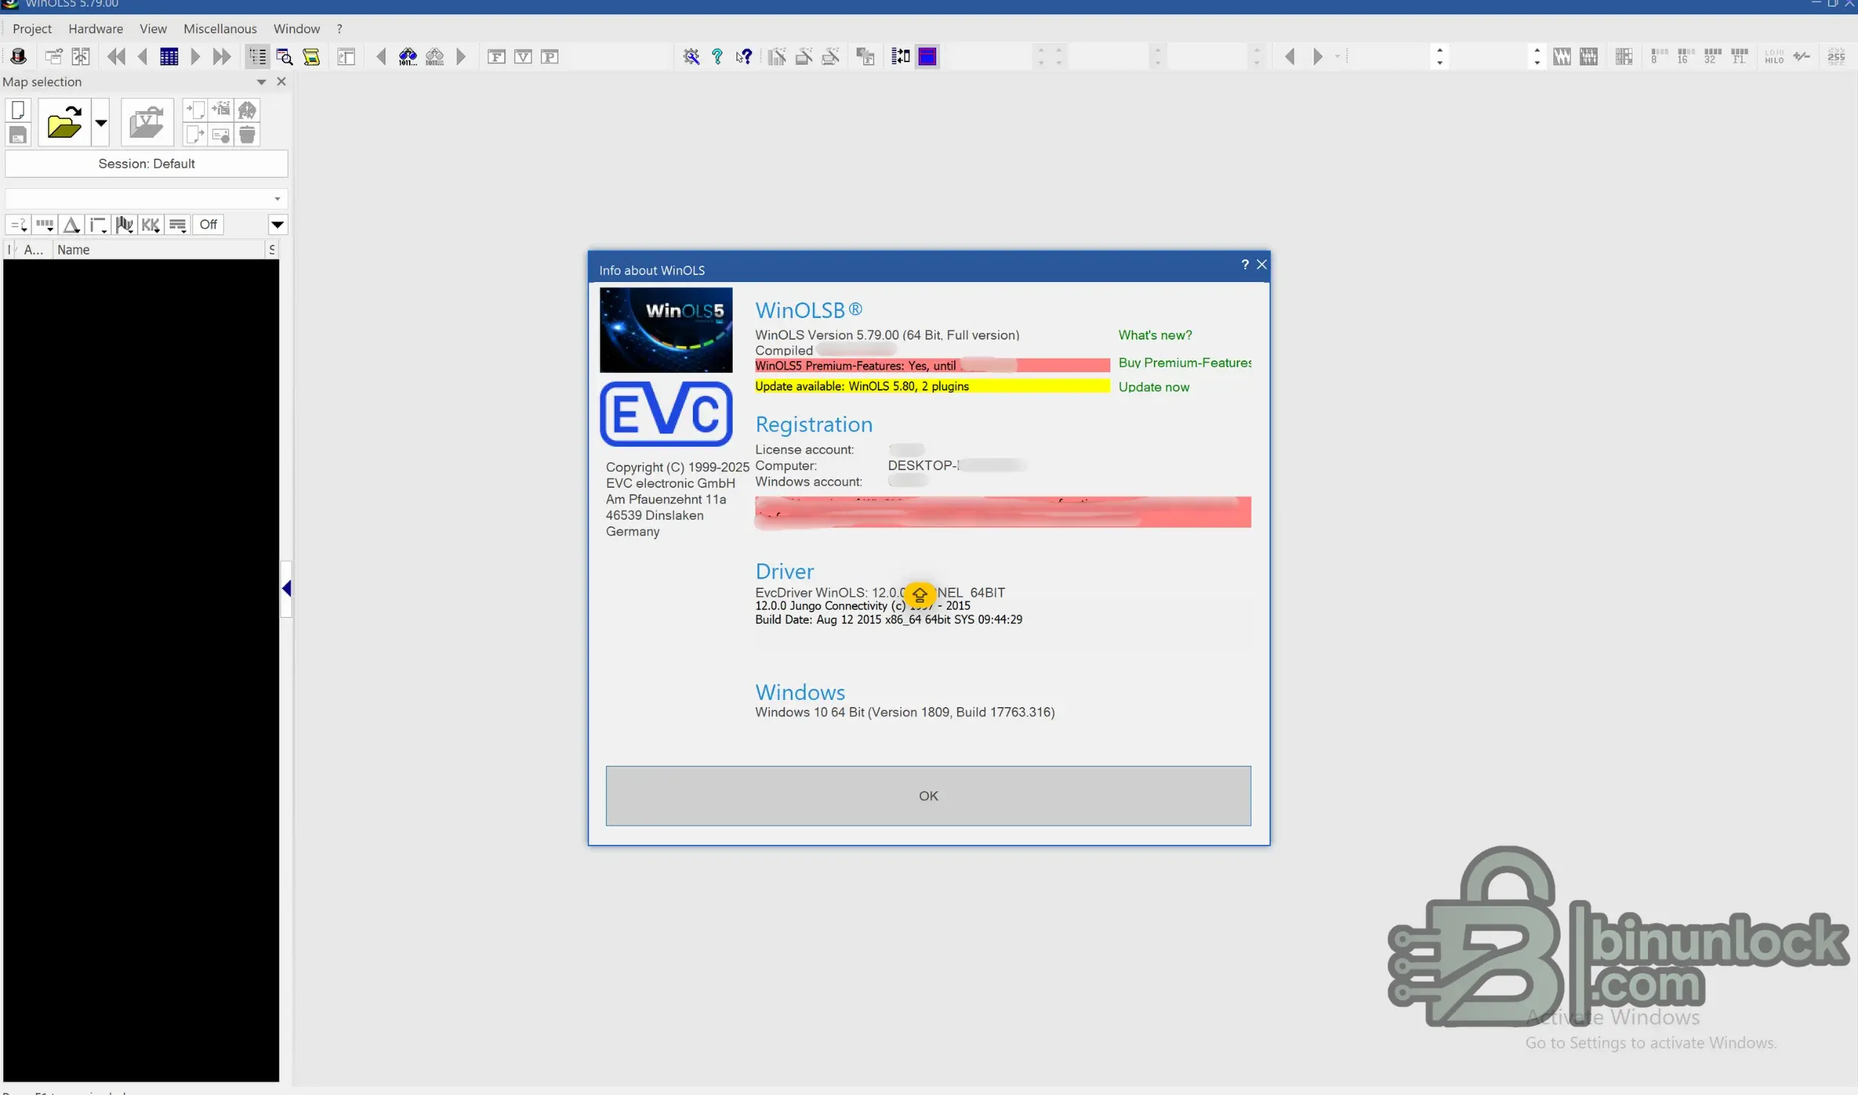Click the Session: Default button
The height and width of the screenshot is (1095, 1858).
pyautogui.click(x=146, y=164)
